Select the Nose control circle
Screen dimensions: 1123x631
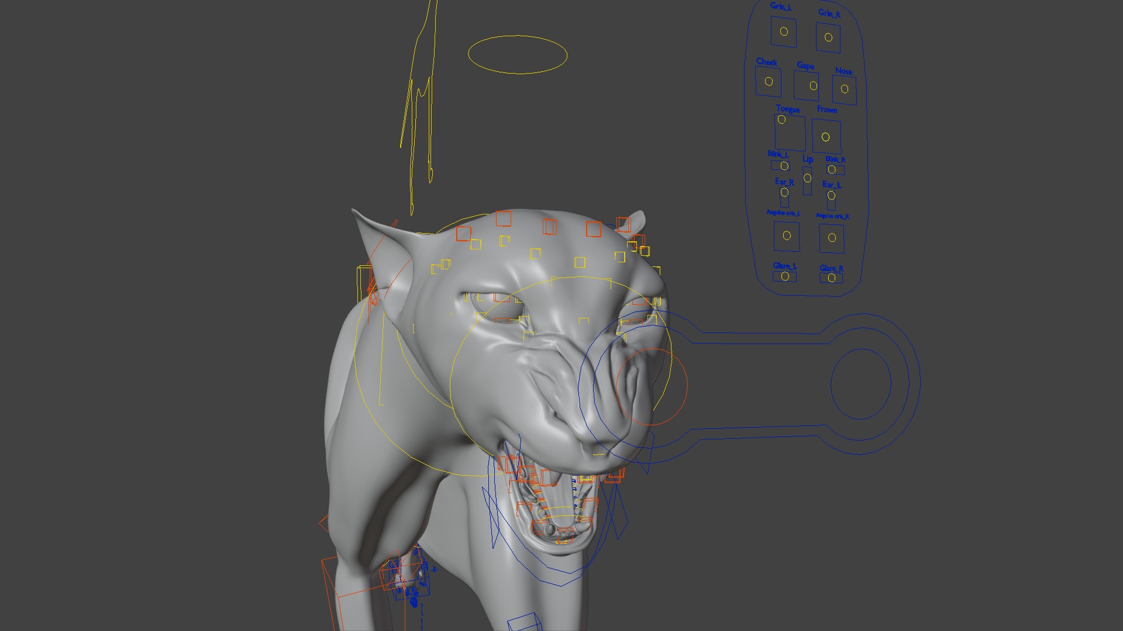(x=844, y=89)
